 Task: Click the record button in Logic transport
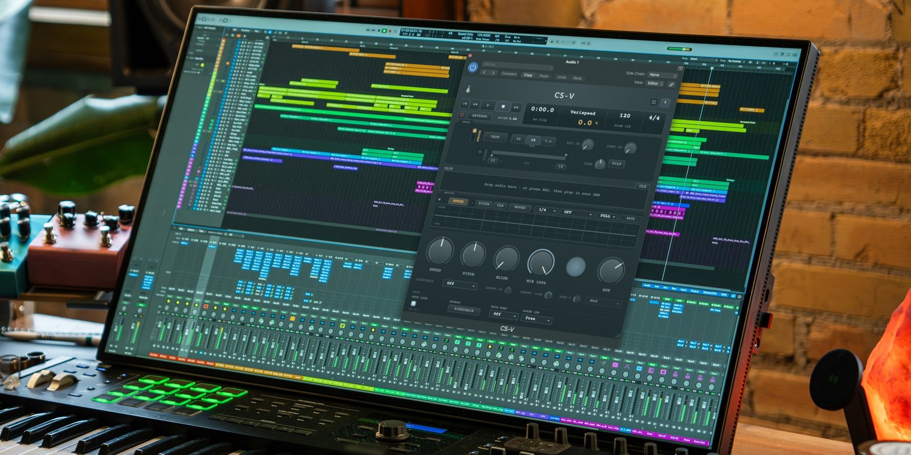coord(389,31)
